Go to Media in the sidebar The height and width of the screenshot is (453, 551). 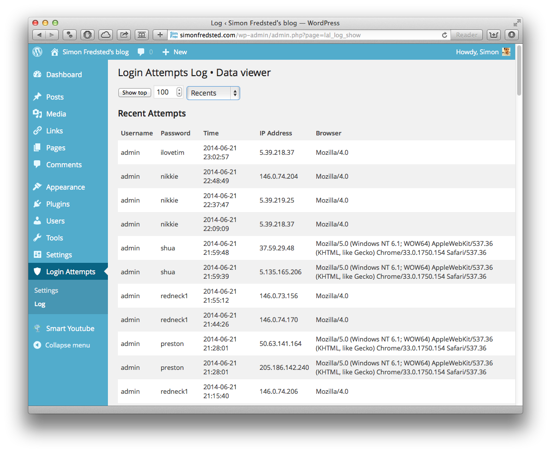click(56, 114)
